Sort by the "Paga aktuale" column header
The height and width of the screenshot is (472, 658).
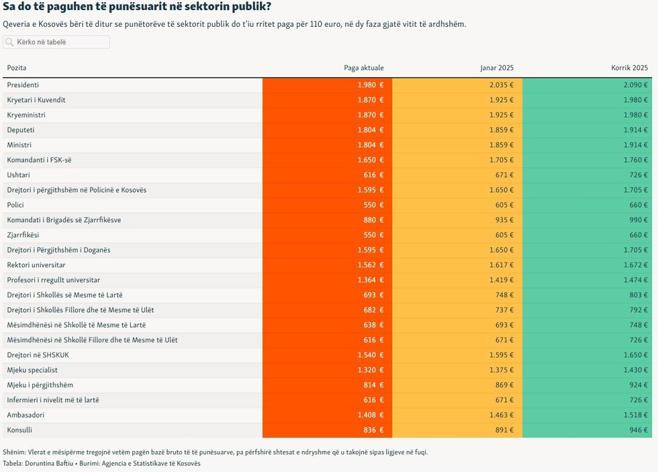pyautogui.click(x=363, y=68)
